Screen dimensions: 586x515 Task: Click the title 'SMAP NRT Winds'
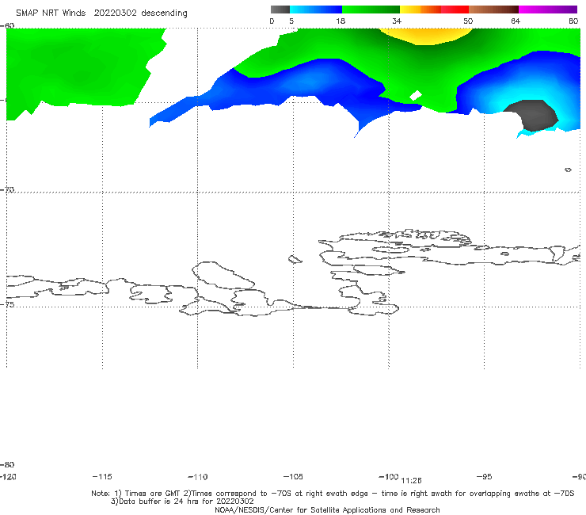(x=51, y=13)
